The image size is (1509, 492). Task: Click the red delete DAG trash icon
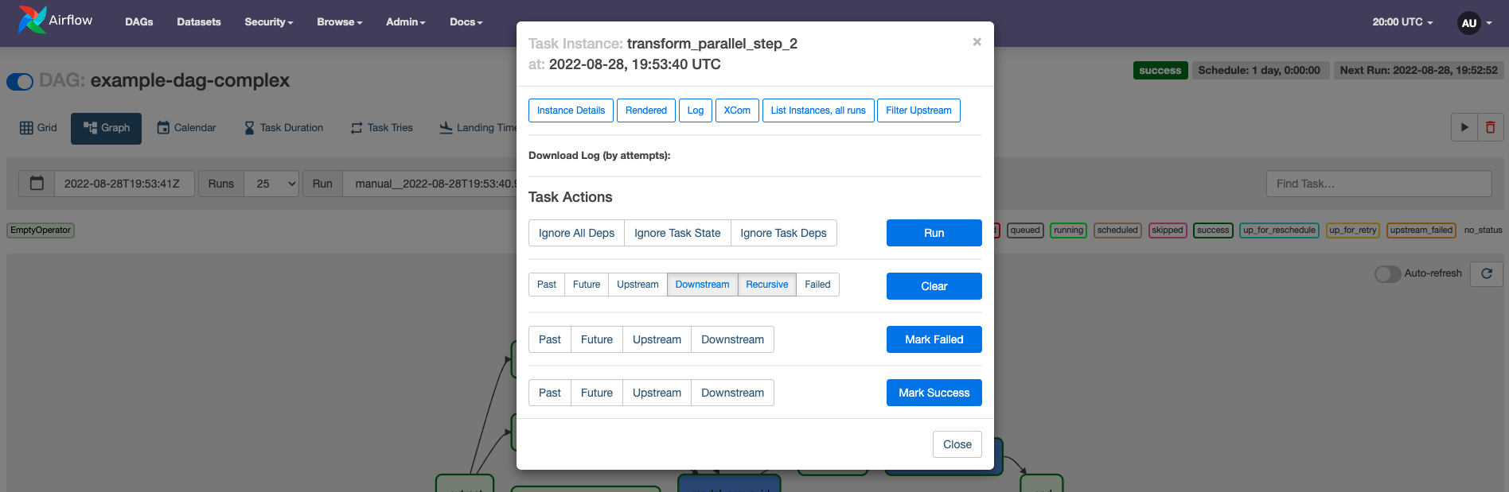click(x=1490, y=127)
